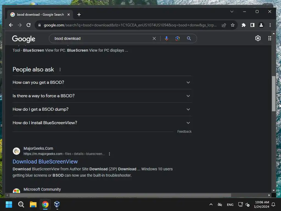Open File Explorer from taskbar

pyautogui.click(x=33, y=204)
